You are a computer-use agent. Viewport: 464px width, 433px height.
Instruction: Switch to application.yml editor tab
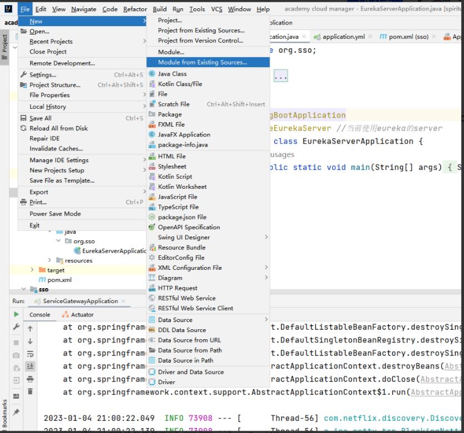click(x=343, y=37)
